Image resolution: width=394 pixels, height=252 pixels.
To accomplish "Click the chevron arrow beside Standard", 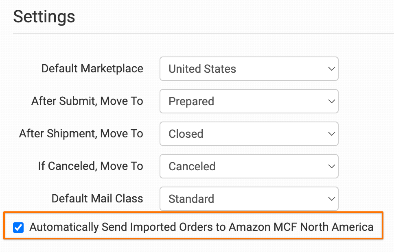I will click(331, 199).
